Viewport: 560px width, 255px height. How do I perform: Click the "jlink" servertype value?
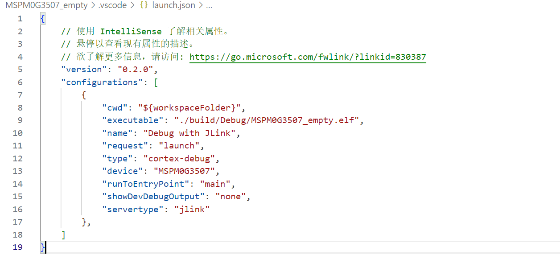pyautogui.click(x=192, y=210)
